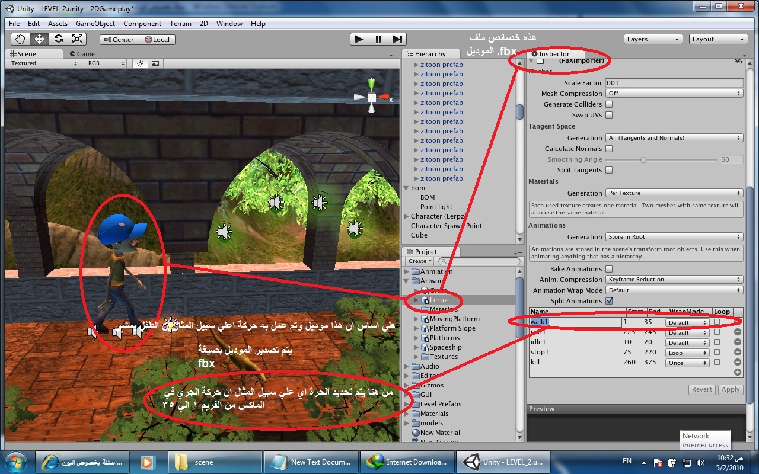Open the Terrain menu
Screen dimensions: 759x474
pyautogui.click(x=180, y=24)
